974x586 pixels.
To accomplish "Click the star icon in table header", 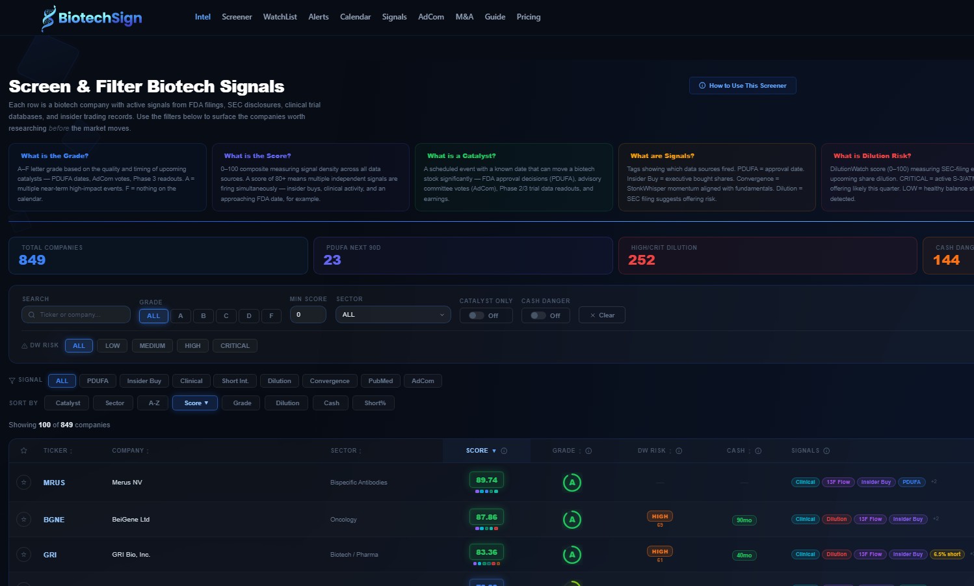I will click(x=24, y=451).
